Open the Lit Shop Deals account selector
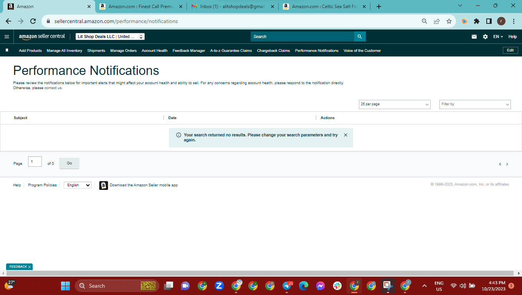This screenshot has width=522, height=295. tap(110, 36)
